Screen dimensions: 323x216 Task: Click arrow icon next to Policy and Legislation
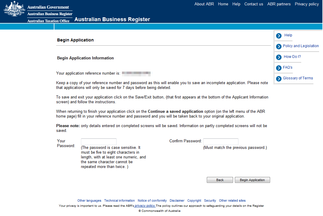pos(279,47)
